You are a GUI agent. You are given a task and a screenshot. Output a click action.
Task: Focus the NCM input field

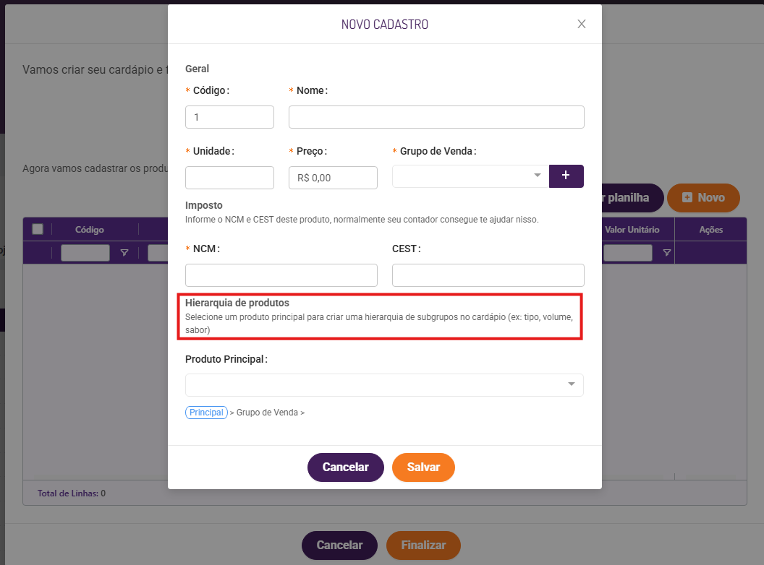281,275
